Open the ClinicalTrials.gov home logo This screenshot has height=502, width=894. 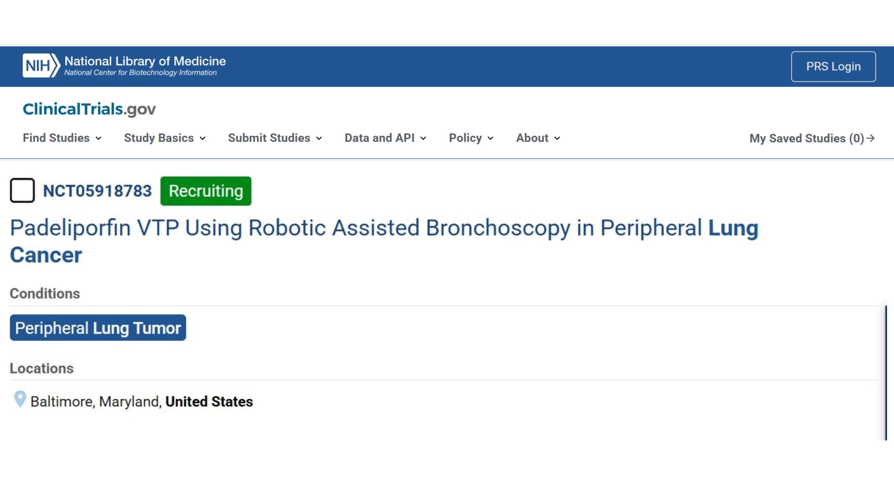(89, 109)
